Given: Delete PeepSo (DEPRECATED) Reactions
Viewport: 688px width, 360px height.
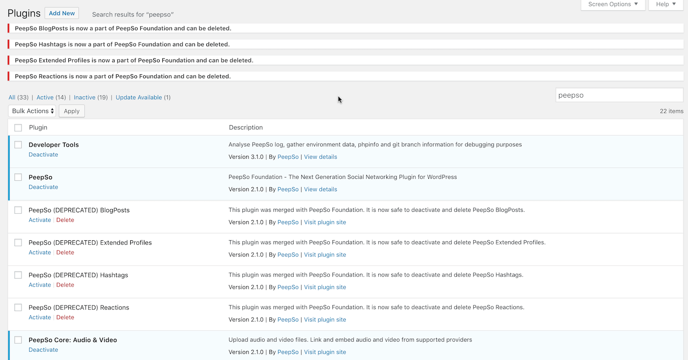Looking at the screenshot, I should point(65,317).
